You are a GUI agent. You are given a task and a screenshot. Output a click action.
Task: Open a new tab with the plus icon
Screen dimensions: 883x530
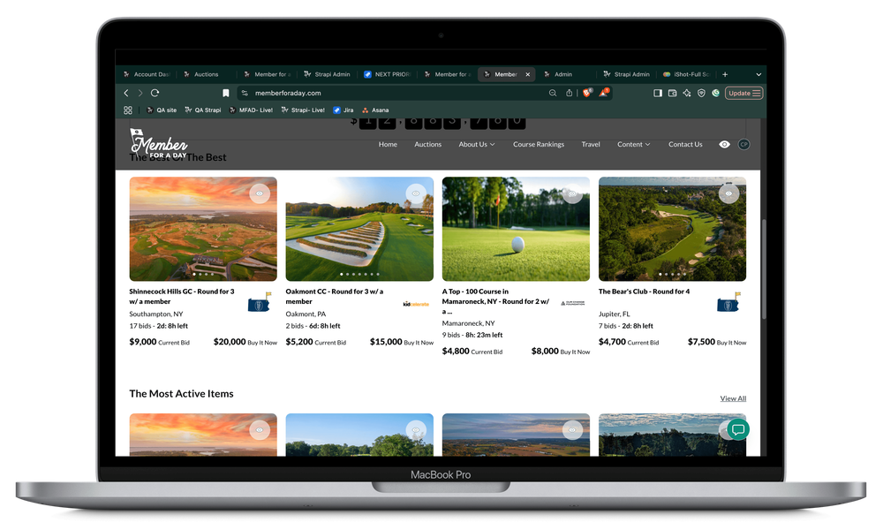[725, 74]
